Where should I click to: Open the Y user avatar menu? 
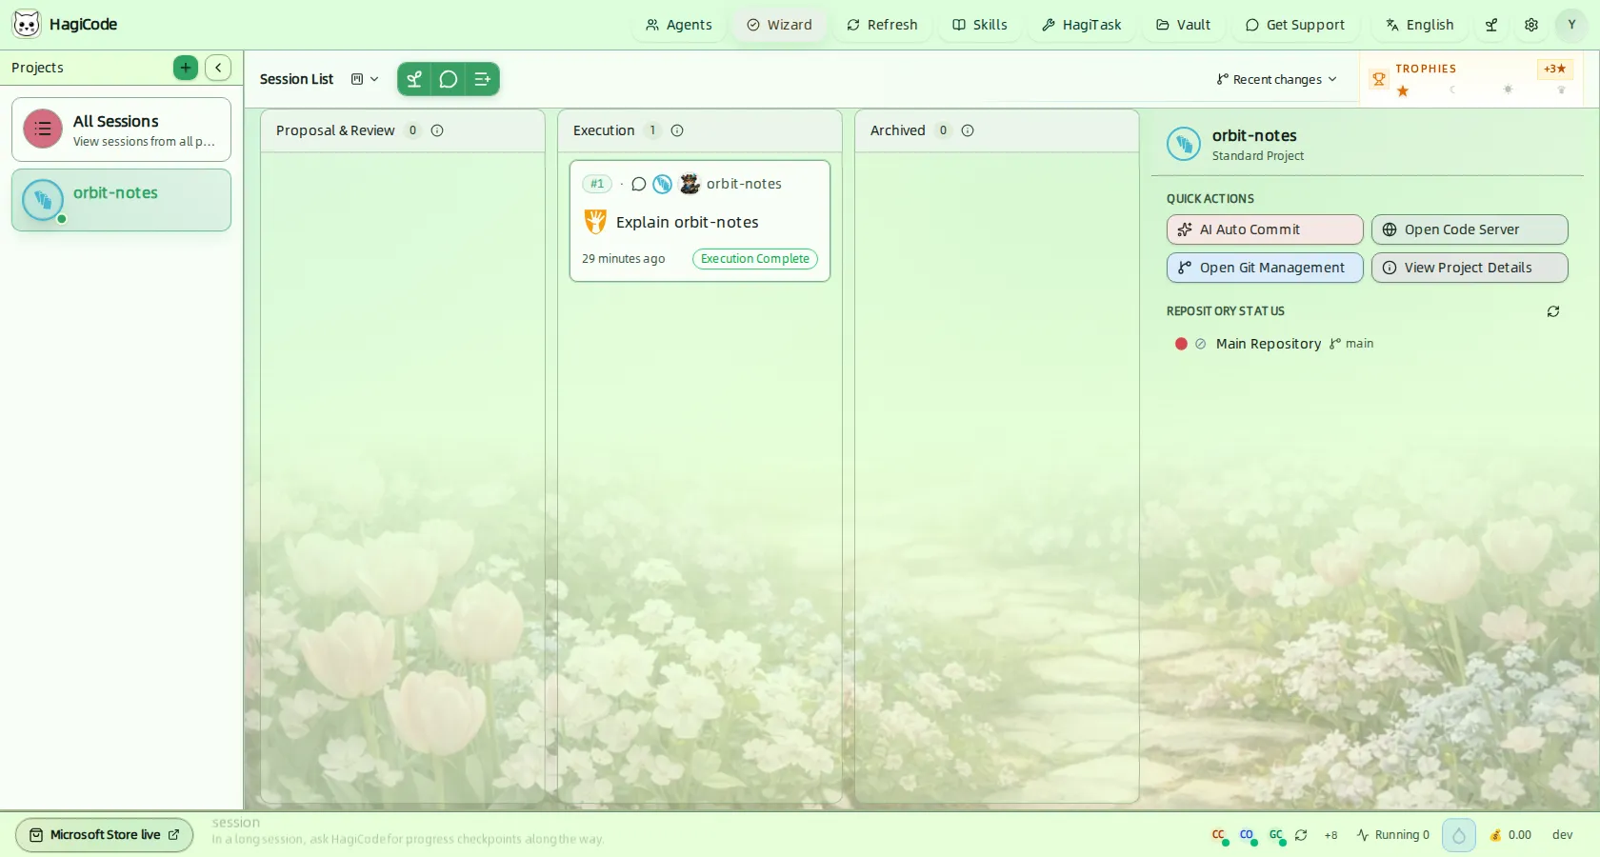(1571, 25)
